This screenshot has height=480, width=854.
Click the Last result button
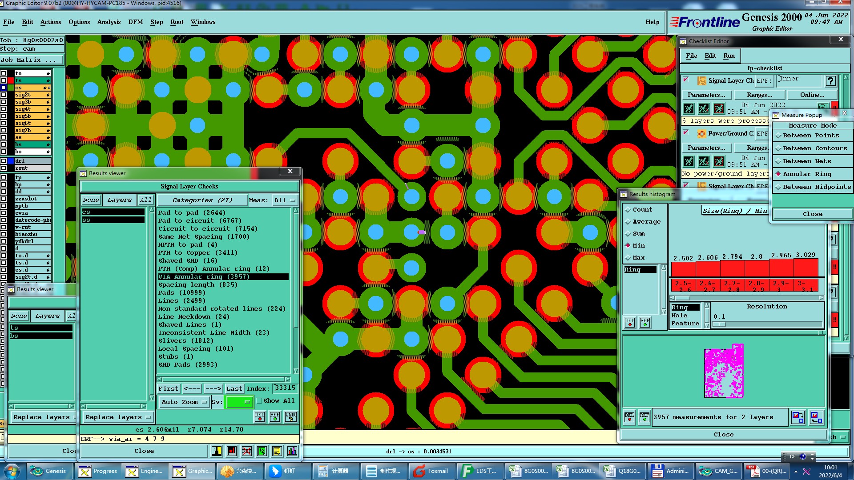(x=234, y=389)
